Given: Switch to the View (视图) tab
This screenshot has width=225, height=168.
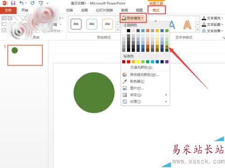Looking at the screenshot, I should [139, 10].
